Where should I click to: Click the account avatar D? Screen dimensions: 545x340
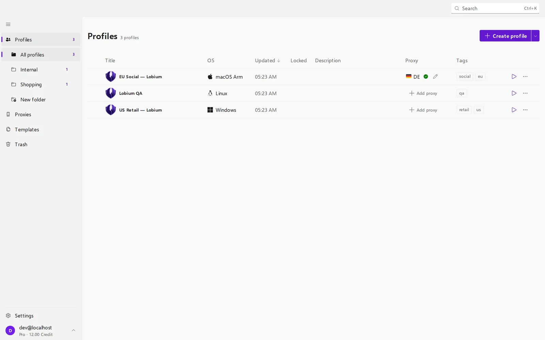10,330
